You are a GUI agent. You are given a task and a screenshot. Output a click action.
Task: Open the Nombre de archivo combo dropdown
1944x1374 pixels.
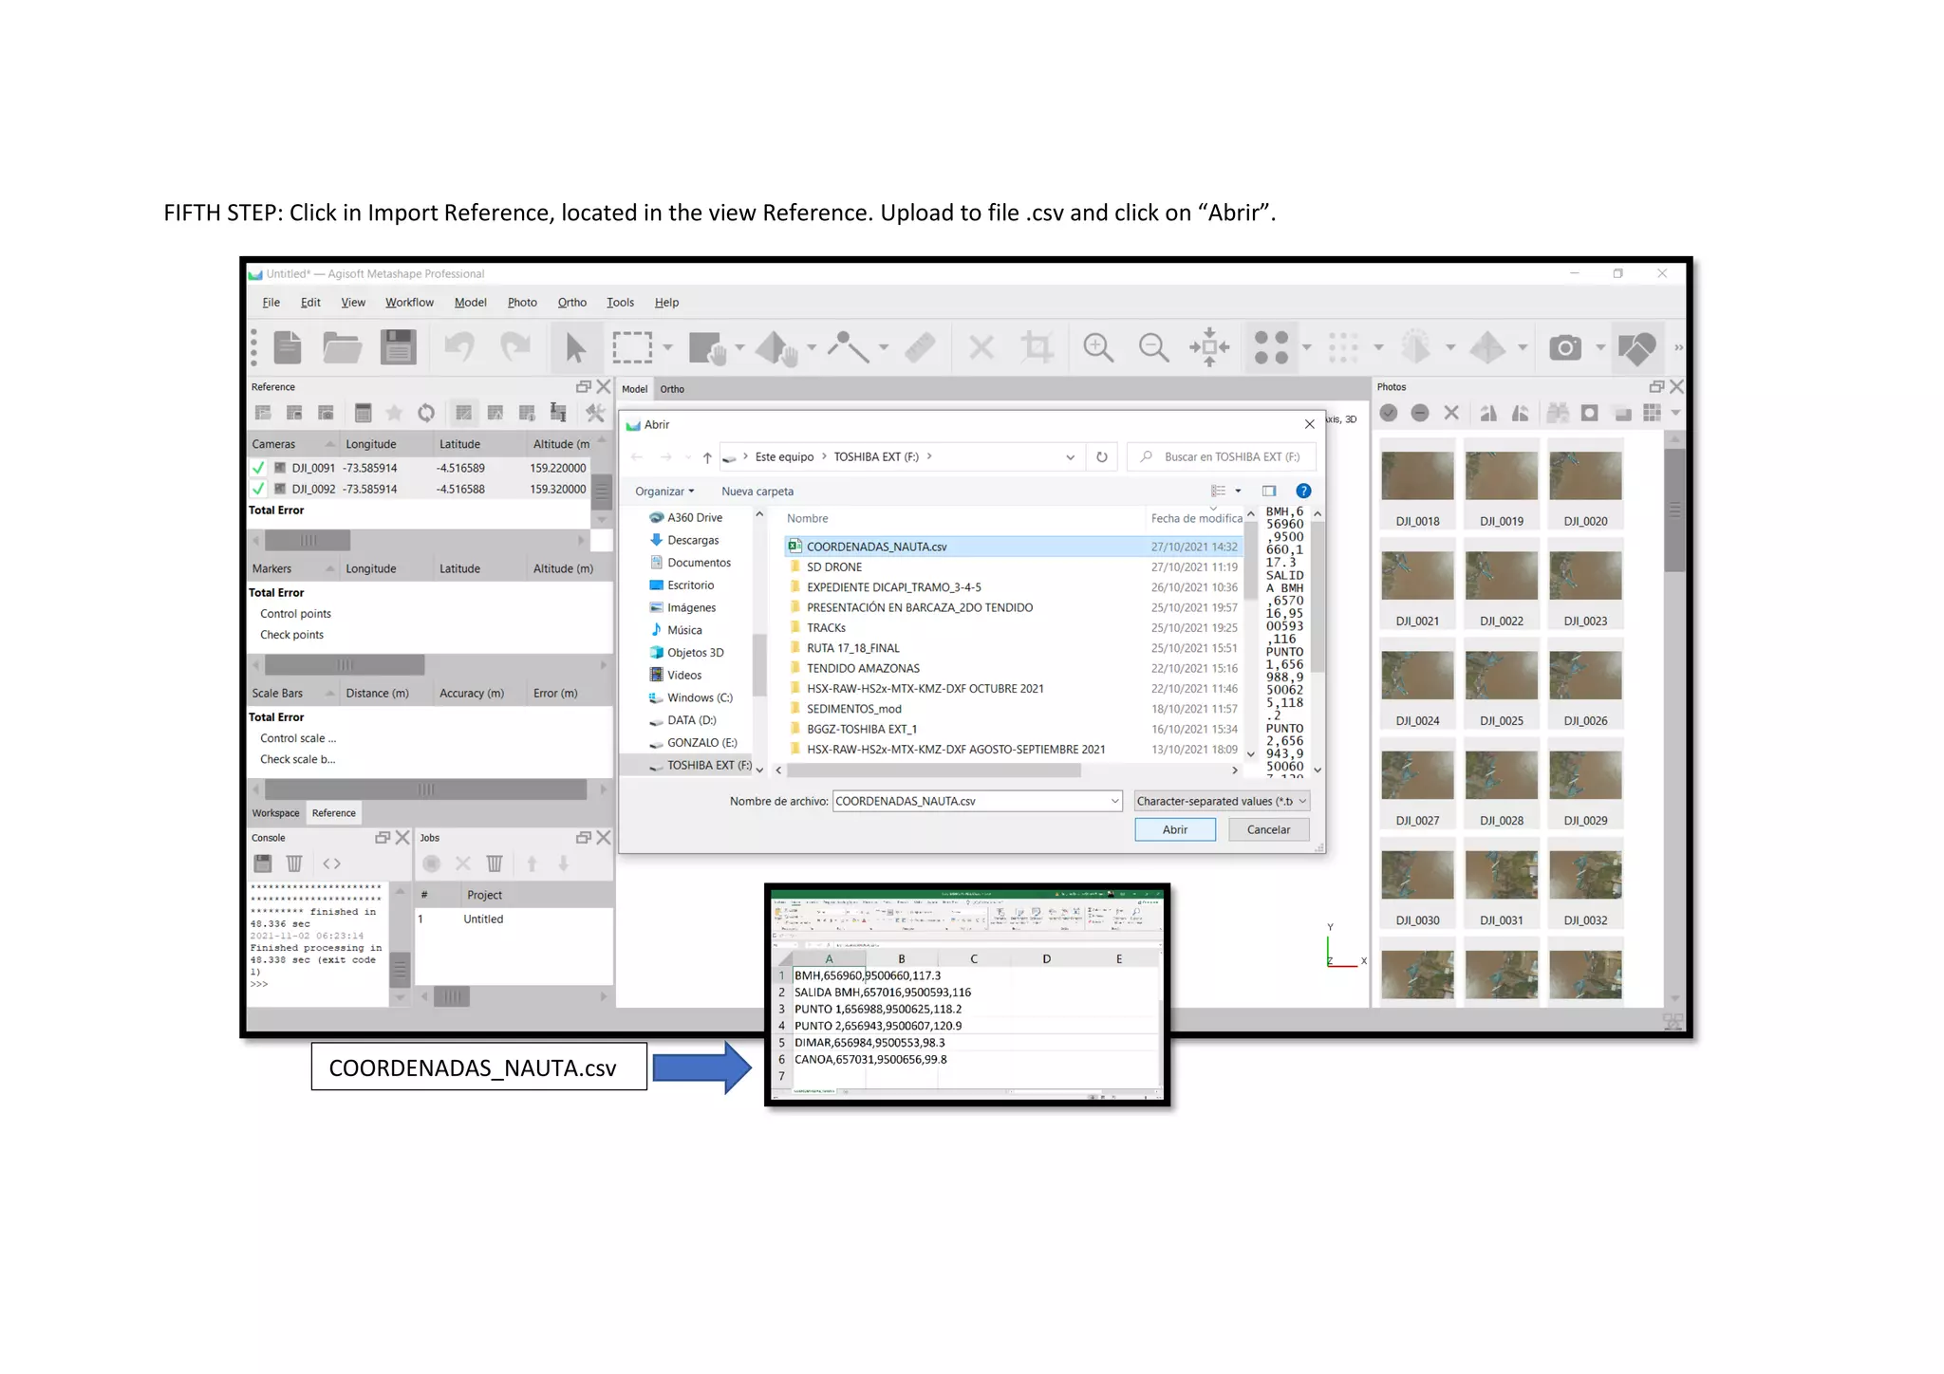point(1114,801)
